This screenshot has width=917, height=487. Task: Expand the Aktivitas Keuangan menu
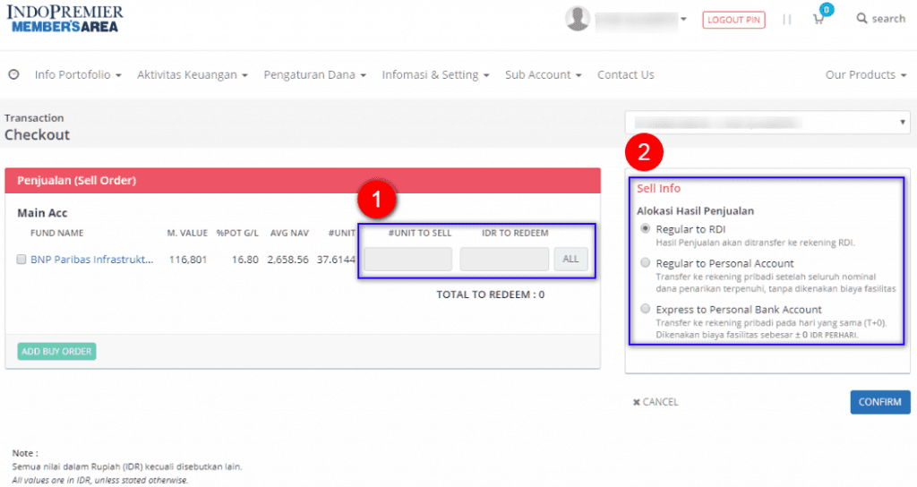click(193, 75)
